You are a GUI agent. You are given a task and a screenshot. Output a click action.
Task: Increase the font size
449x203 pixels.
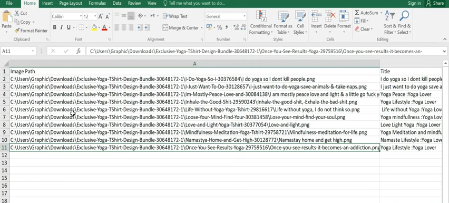click(x=101, y=16)
